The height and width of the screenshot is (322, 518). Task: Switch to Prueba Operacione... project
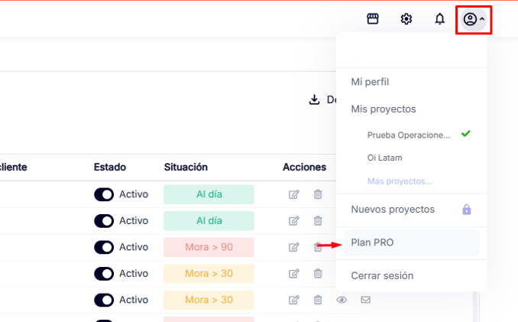tap(409, 135)
